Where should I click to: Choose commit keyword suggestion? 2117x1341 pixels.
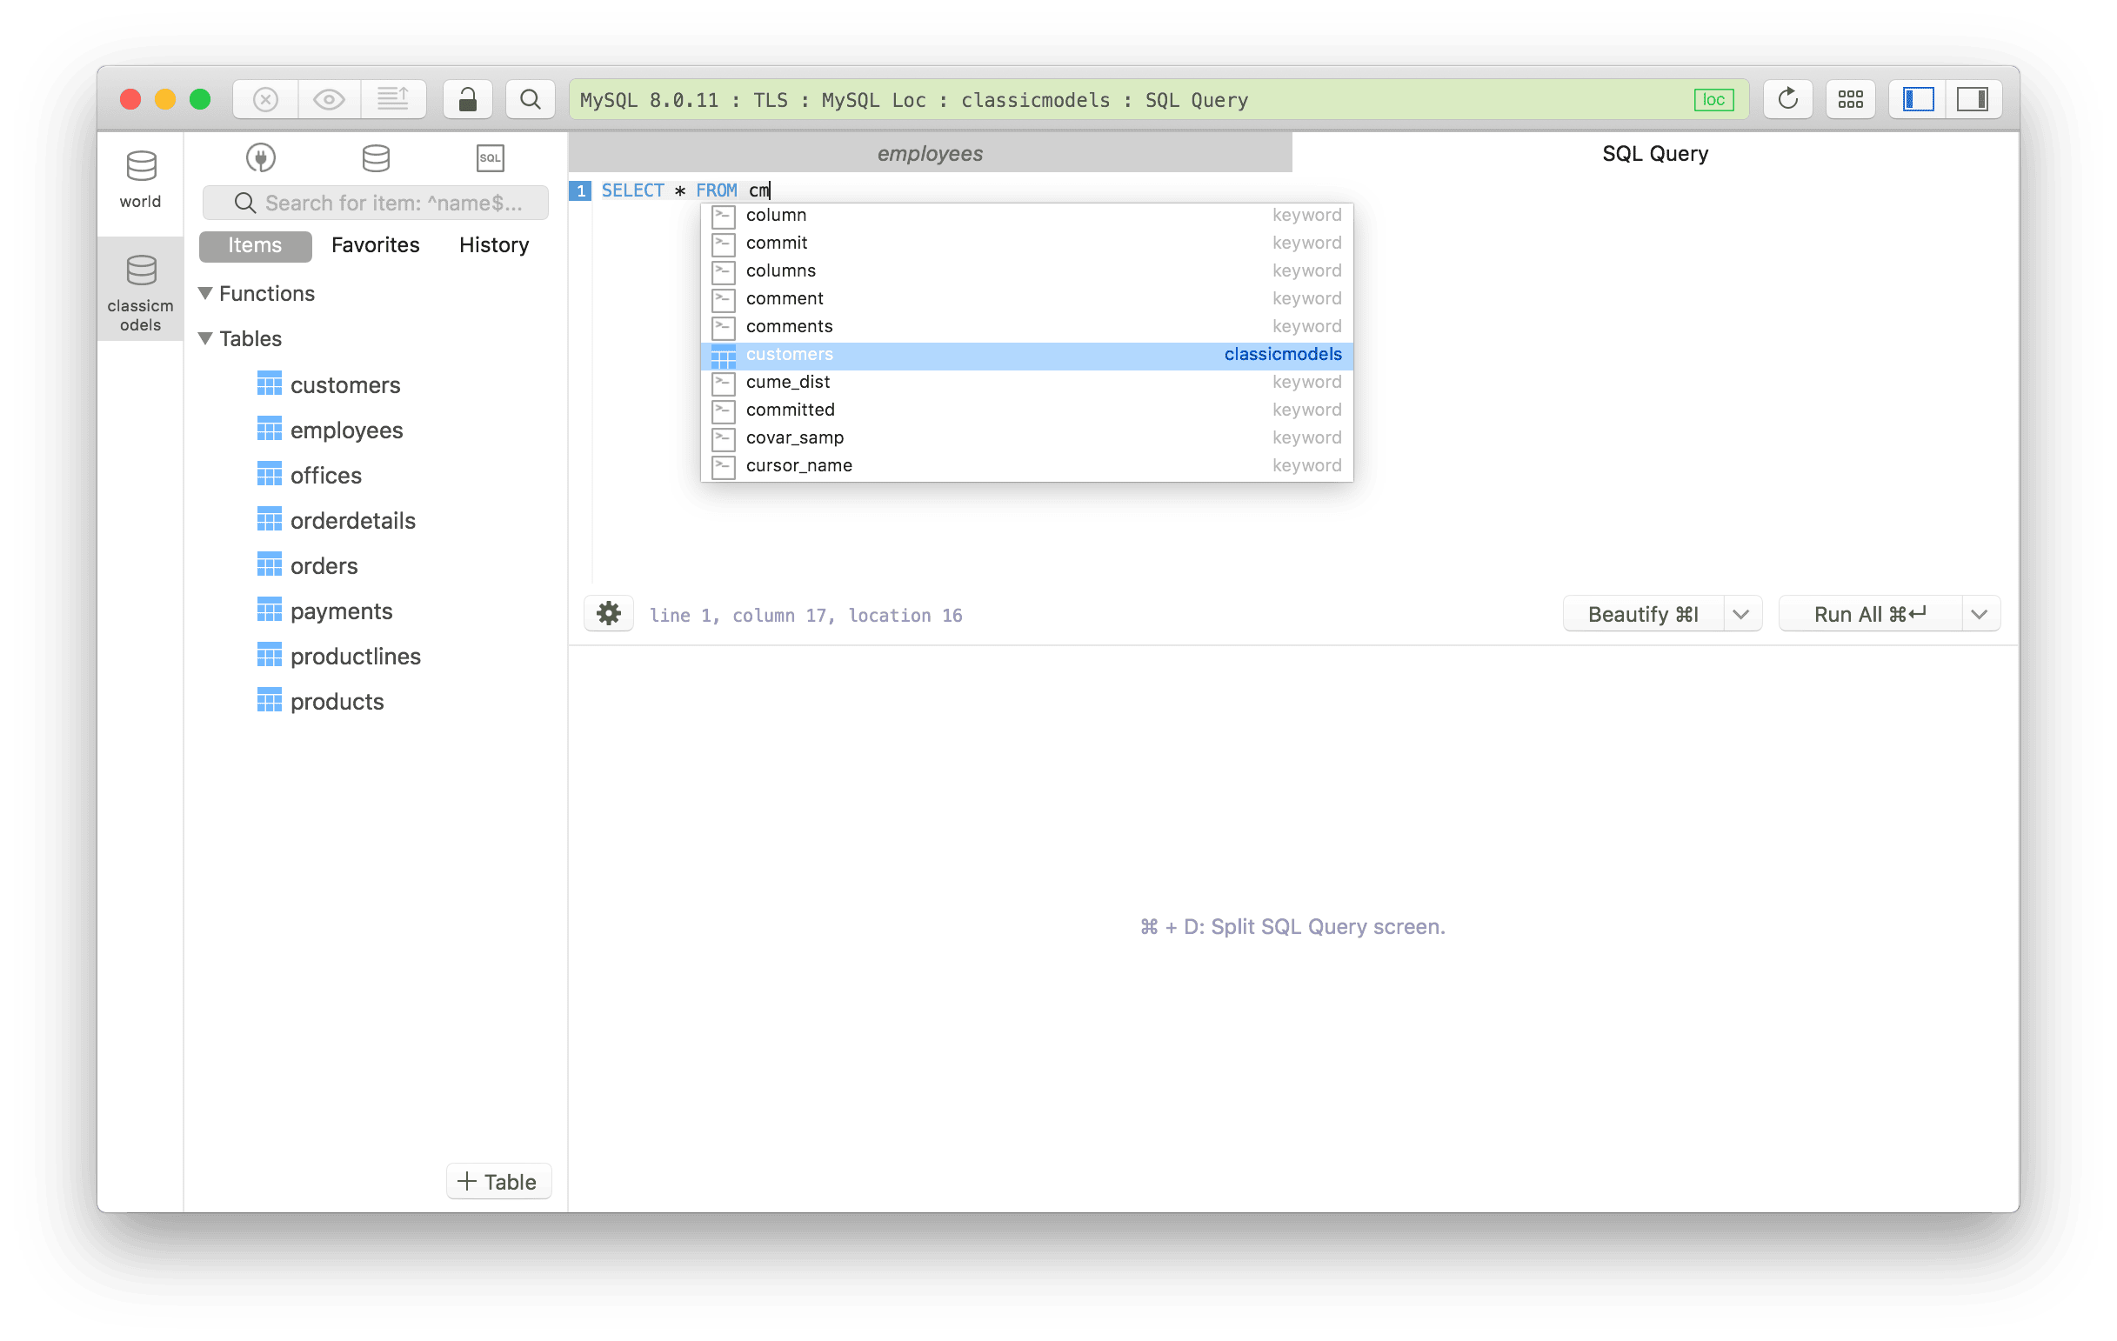click(1027, 244)
